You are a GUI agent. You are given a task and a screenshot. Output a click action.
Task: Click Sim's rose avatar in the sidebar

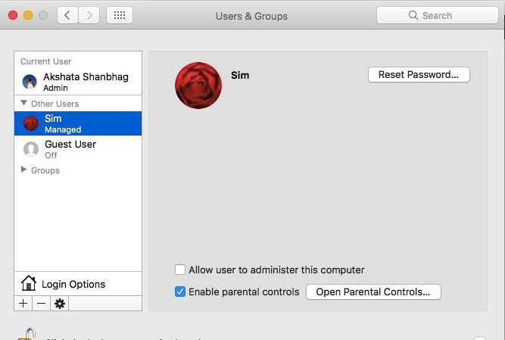tap(31, 123)
